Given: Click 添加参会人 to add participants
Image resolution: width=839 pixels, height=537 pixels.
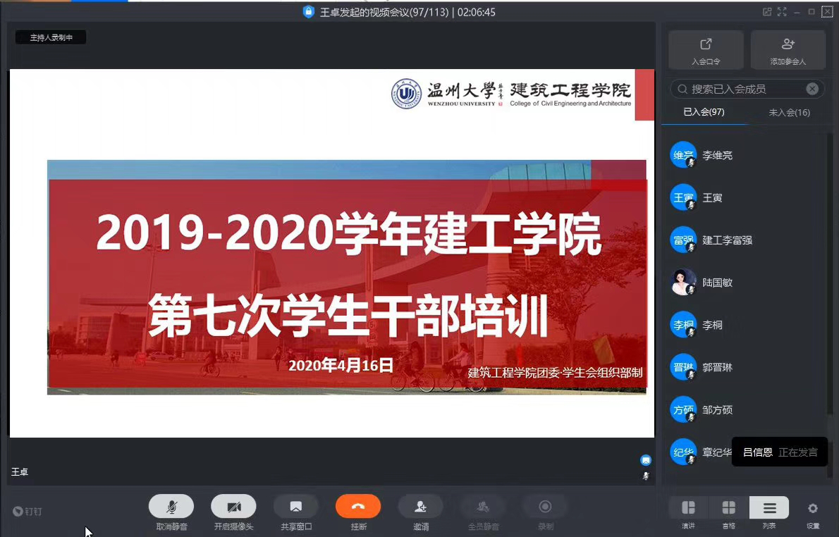Looking at the screenshot, I should 788,49.
